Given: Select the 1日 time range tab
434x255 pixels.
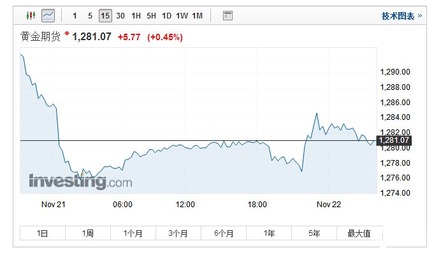Looking at the screenshot, I should pyautogui.click(x=42, y=233).
